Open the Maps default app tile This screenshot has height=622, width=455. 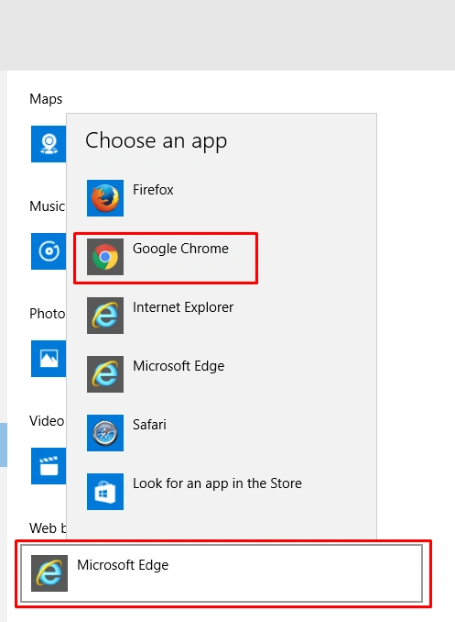point(49,144)
